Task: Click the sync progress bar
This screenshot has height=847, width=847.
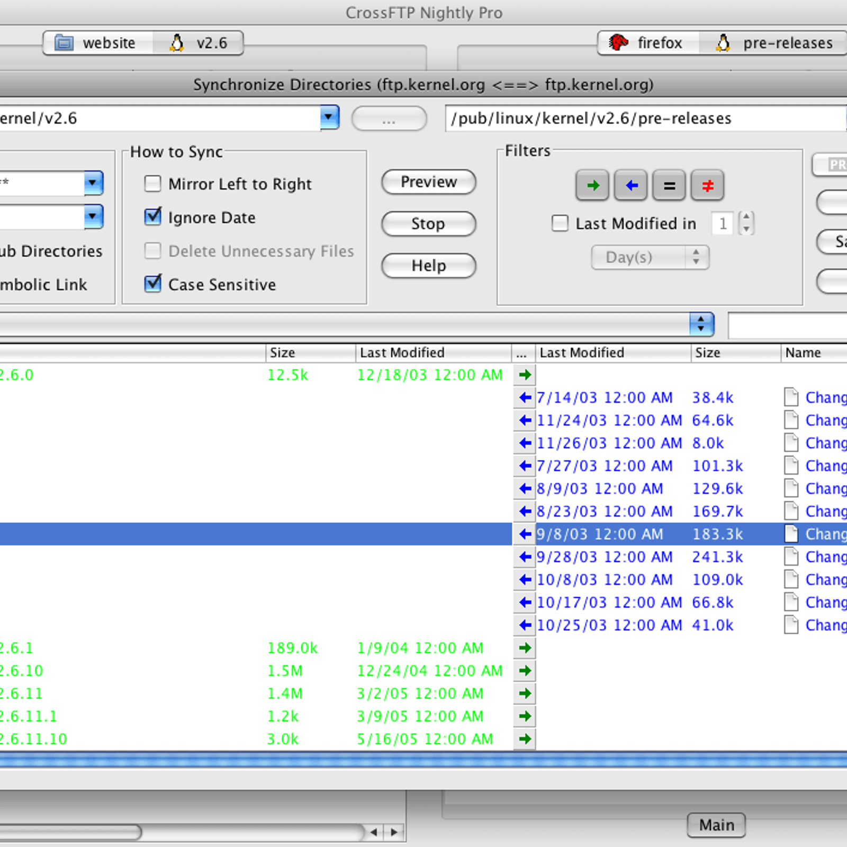Action: pyautogui.click(x=424, y=760)
